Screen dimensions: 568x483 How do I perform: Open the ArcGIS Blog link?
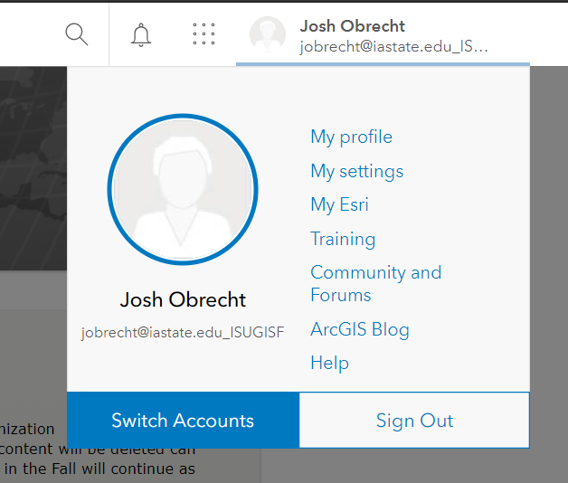pyautogui.click(x=360, y=329)
